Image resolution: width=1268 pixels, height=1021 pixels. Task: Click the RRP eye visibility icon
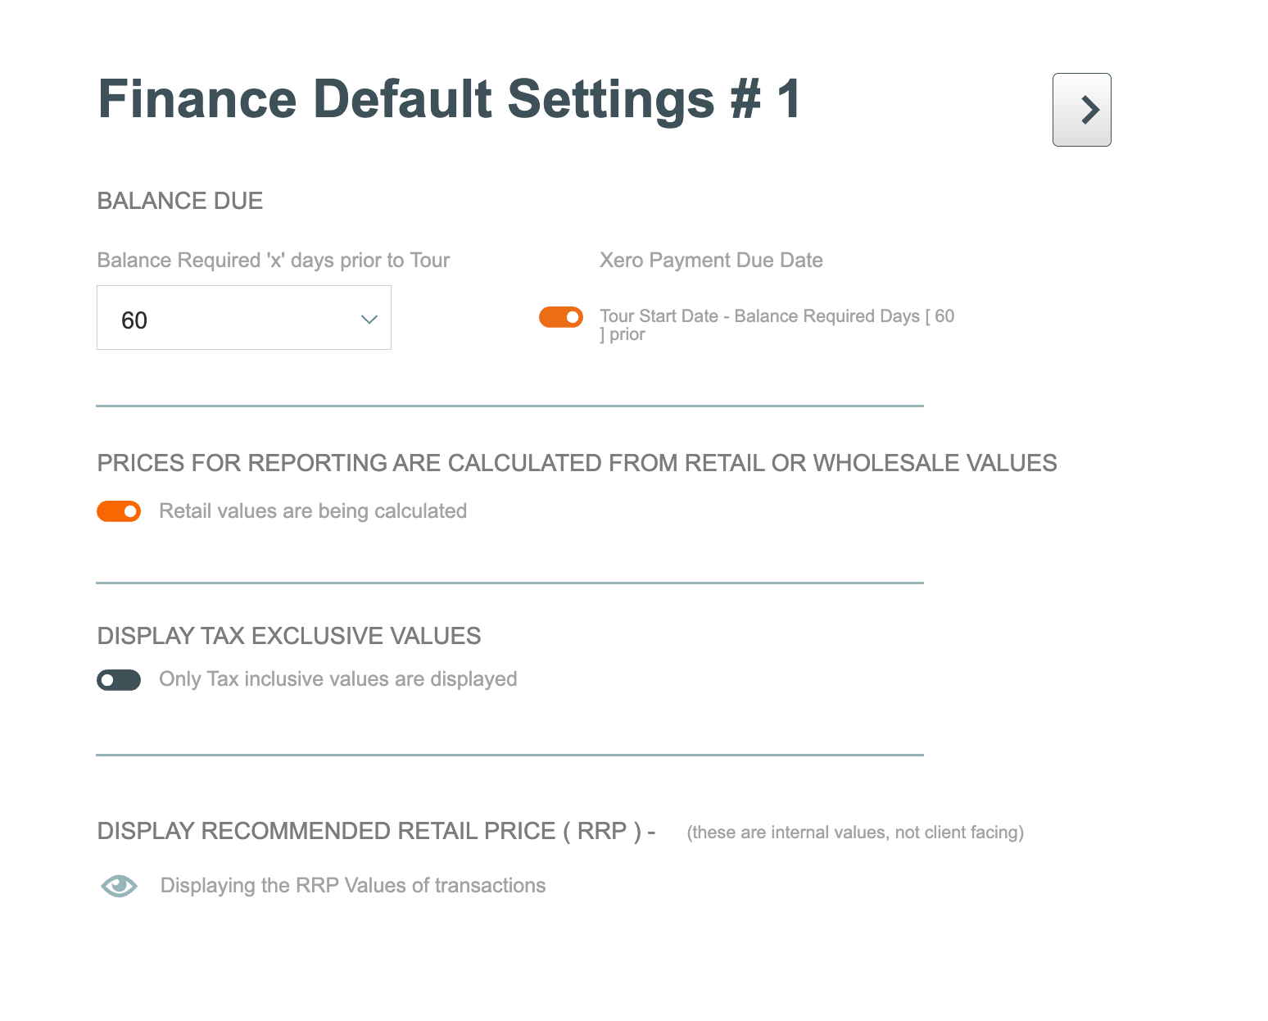pos(119,886)
